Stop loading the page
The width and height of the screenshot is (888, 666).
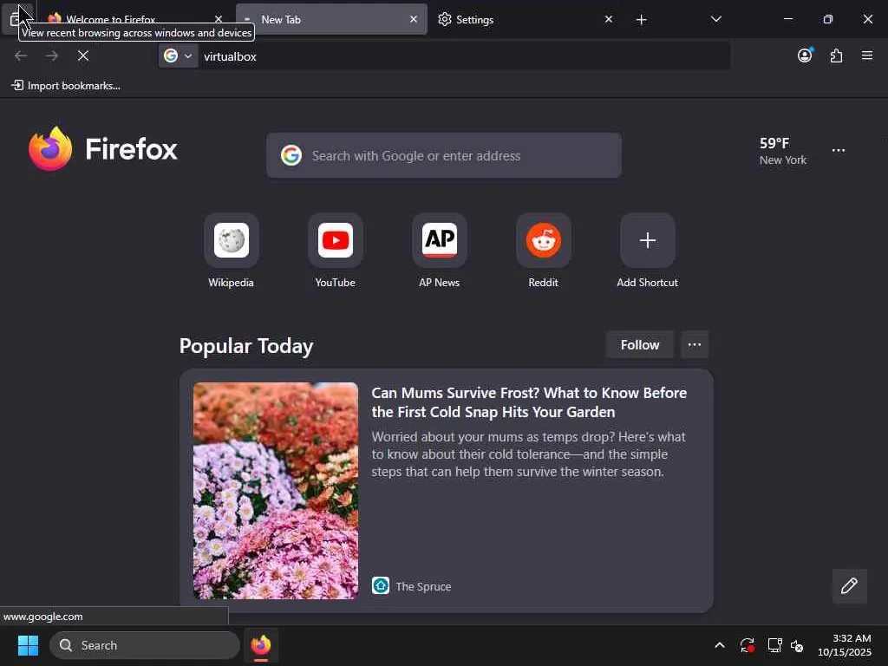pyautogui.click(x=83, y=55)
